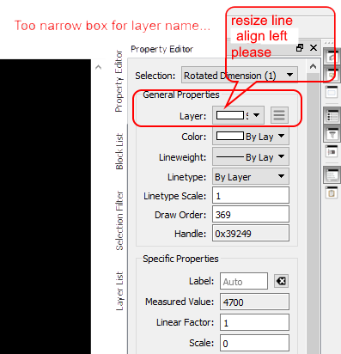Open the Layer dropdown
The height and width of the screenshot is (354, 341).
click(238, 115)
